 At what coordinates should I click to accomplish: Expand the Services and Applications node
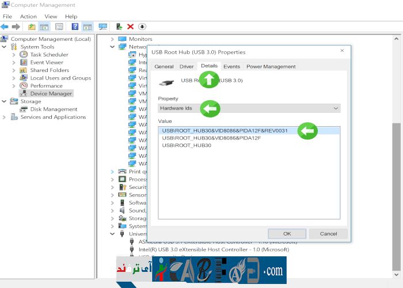[5, 117]
